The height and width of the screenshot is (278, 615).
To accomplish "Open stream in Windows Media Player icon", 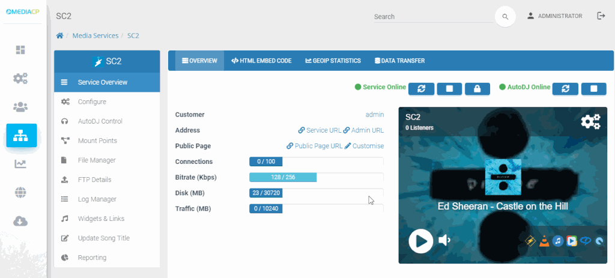I will pyautogui.click(x=572, y=241).
